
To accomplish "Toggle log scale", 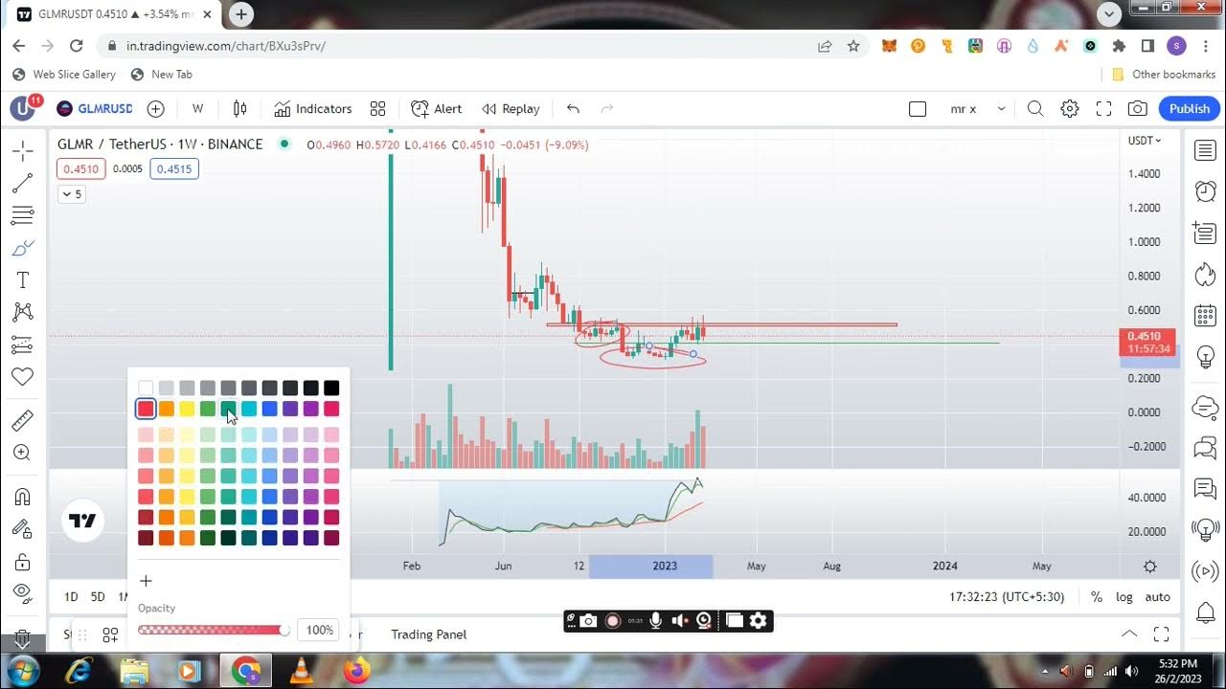I will 1124,597.
